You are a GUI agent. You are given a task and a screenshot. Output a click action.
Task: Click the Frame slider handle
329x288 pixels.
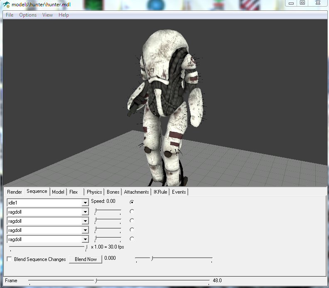96,281
